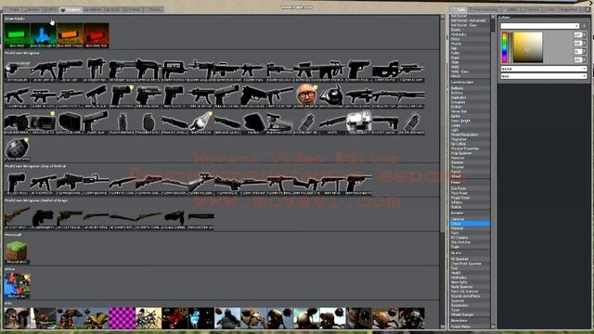
Task: Select the 'Balloons' tool
Action: click(470, 88)
